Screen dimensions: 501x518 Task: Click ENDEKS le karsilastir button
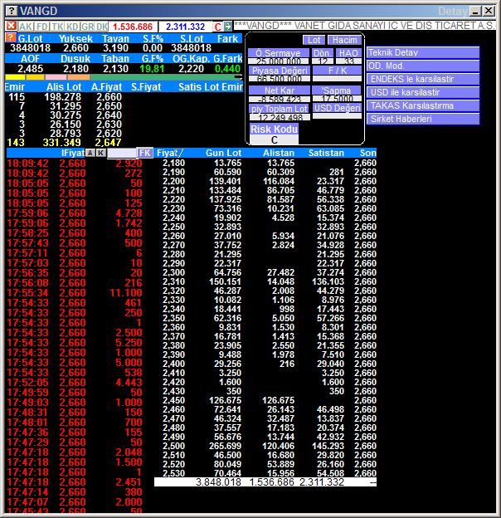[423, 79]
